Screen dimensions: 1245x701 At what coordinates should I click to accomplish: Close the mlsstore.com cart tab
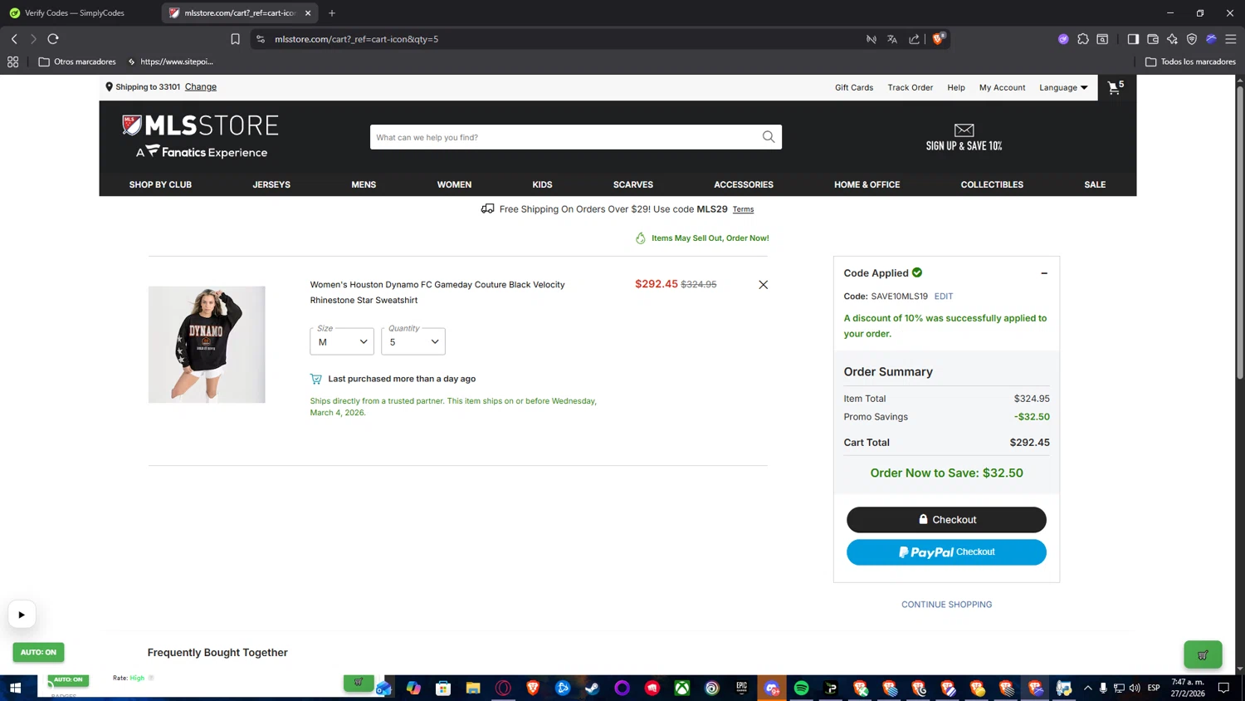(x=308, y=13)
